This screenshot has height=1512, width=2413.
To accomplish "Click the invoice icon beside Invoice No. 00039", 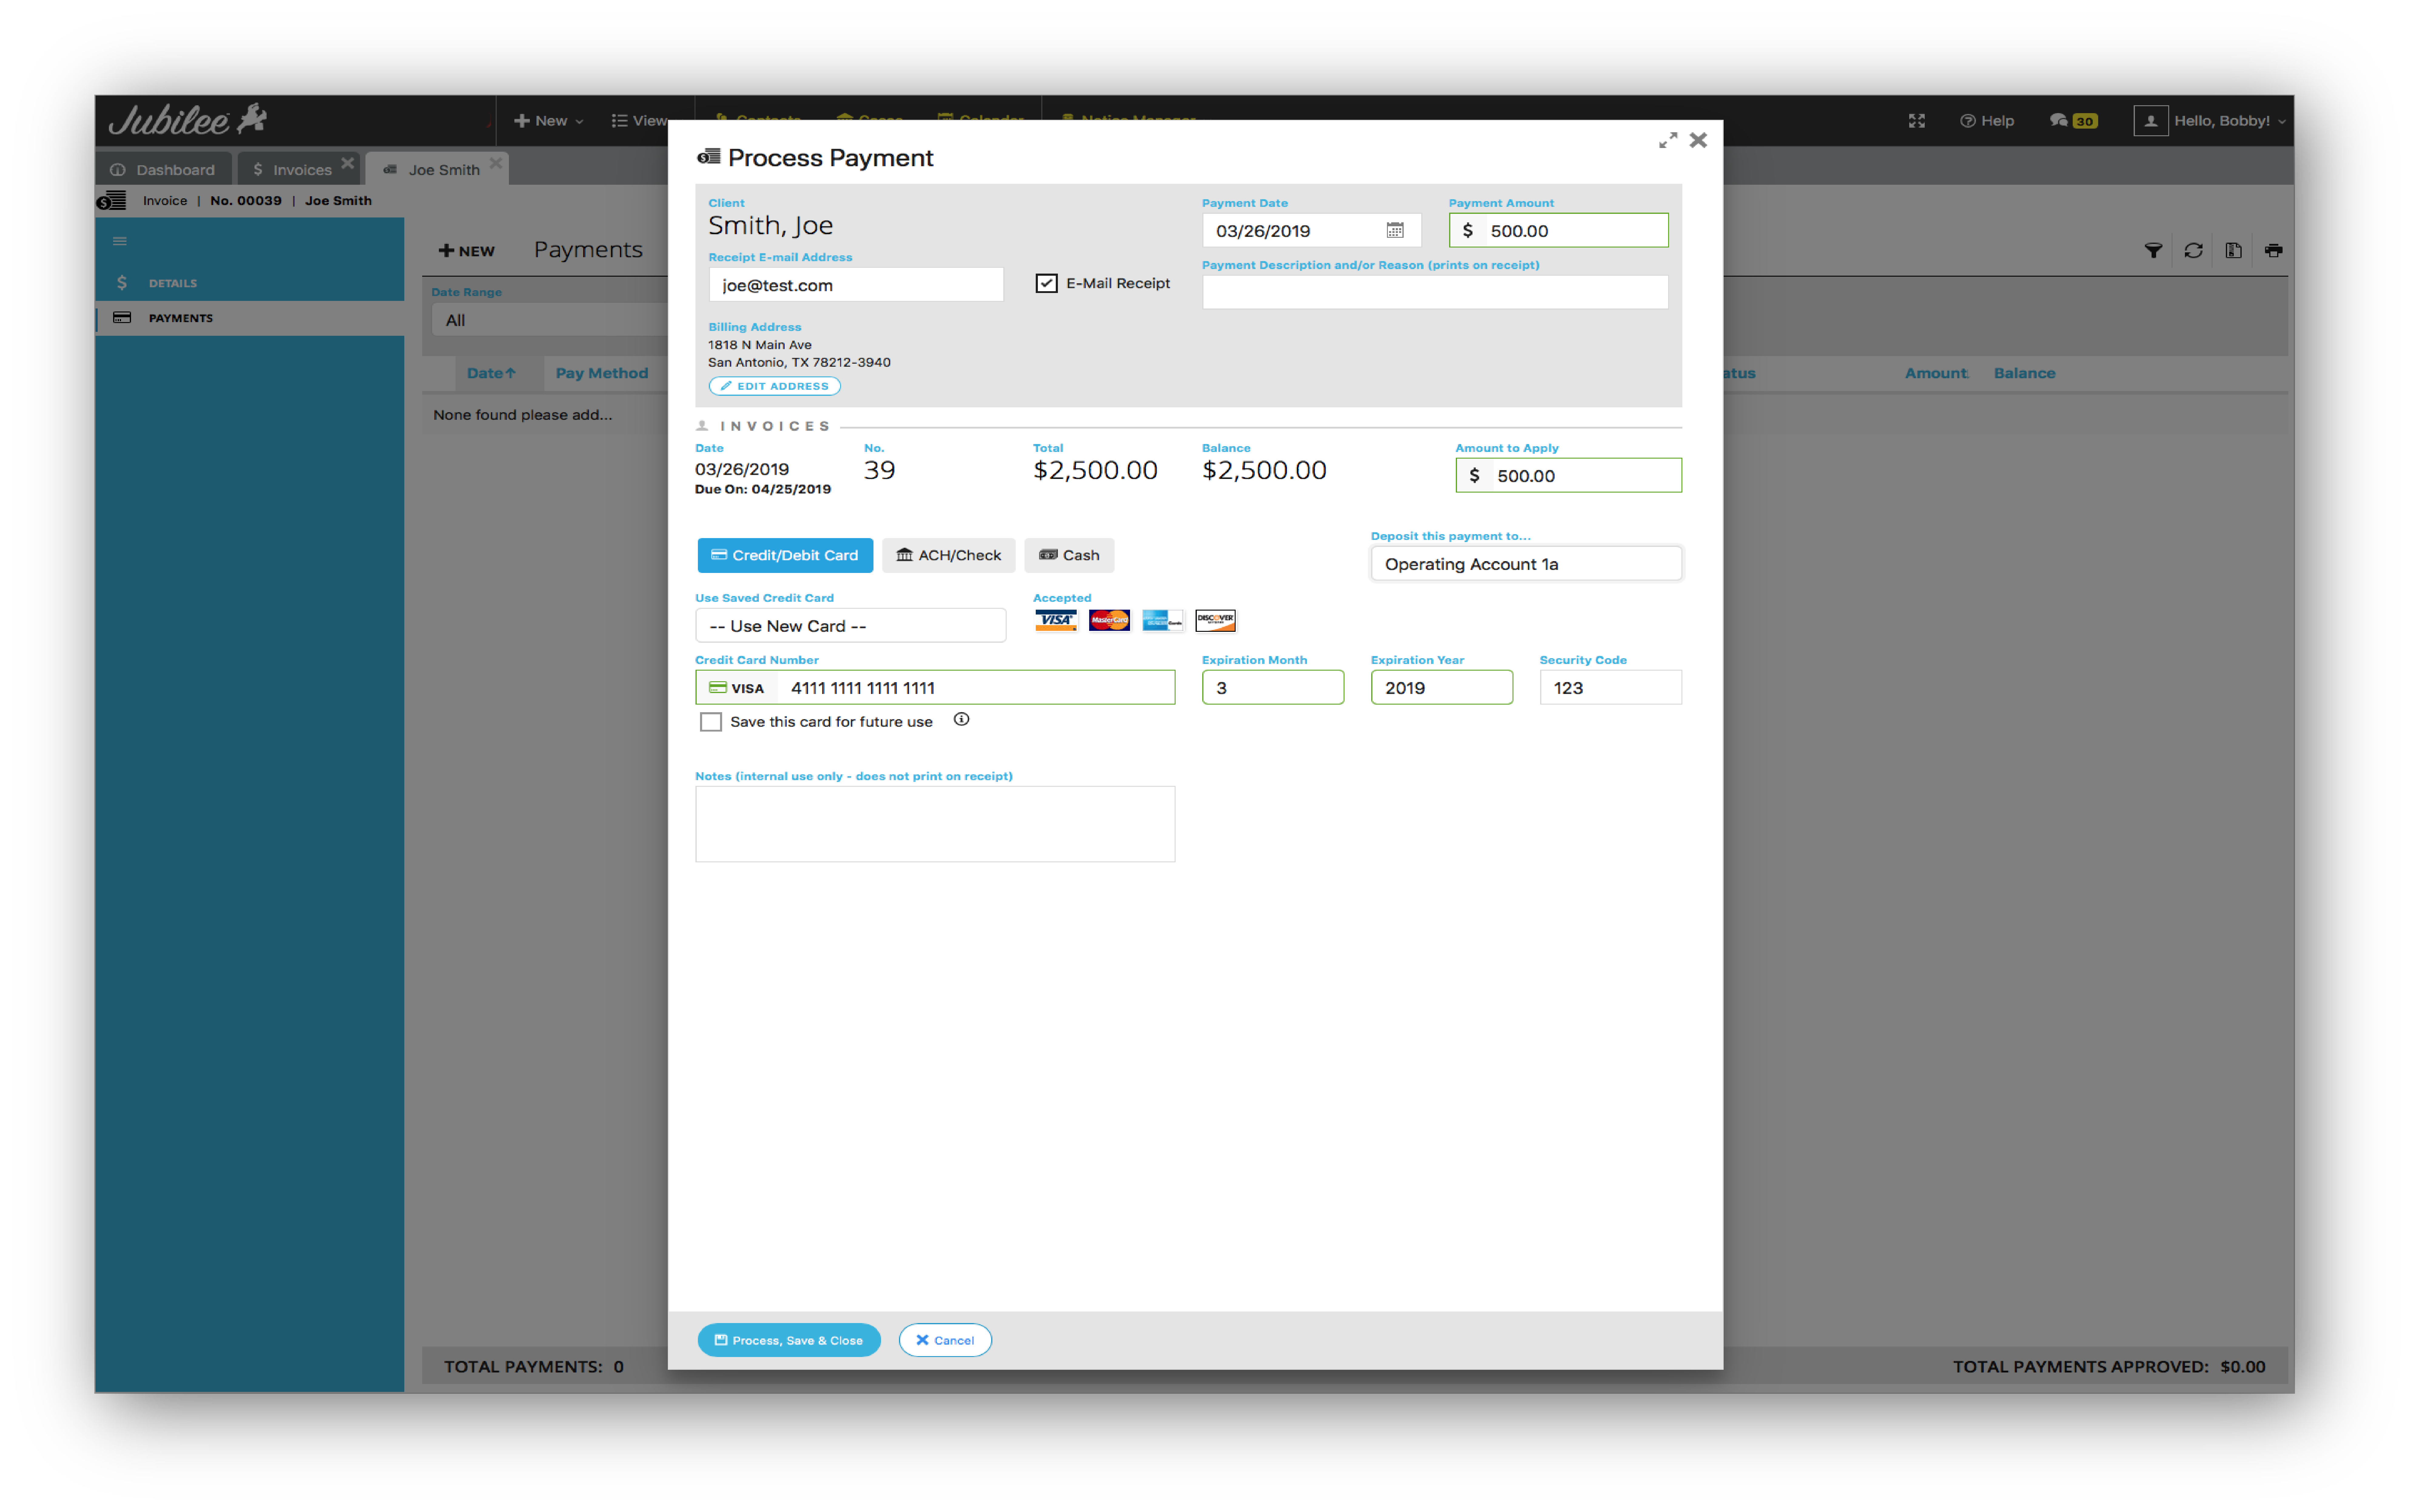I will (112, 201).
